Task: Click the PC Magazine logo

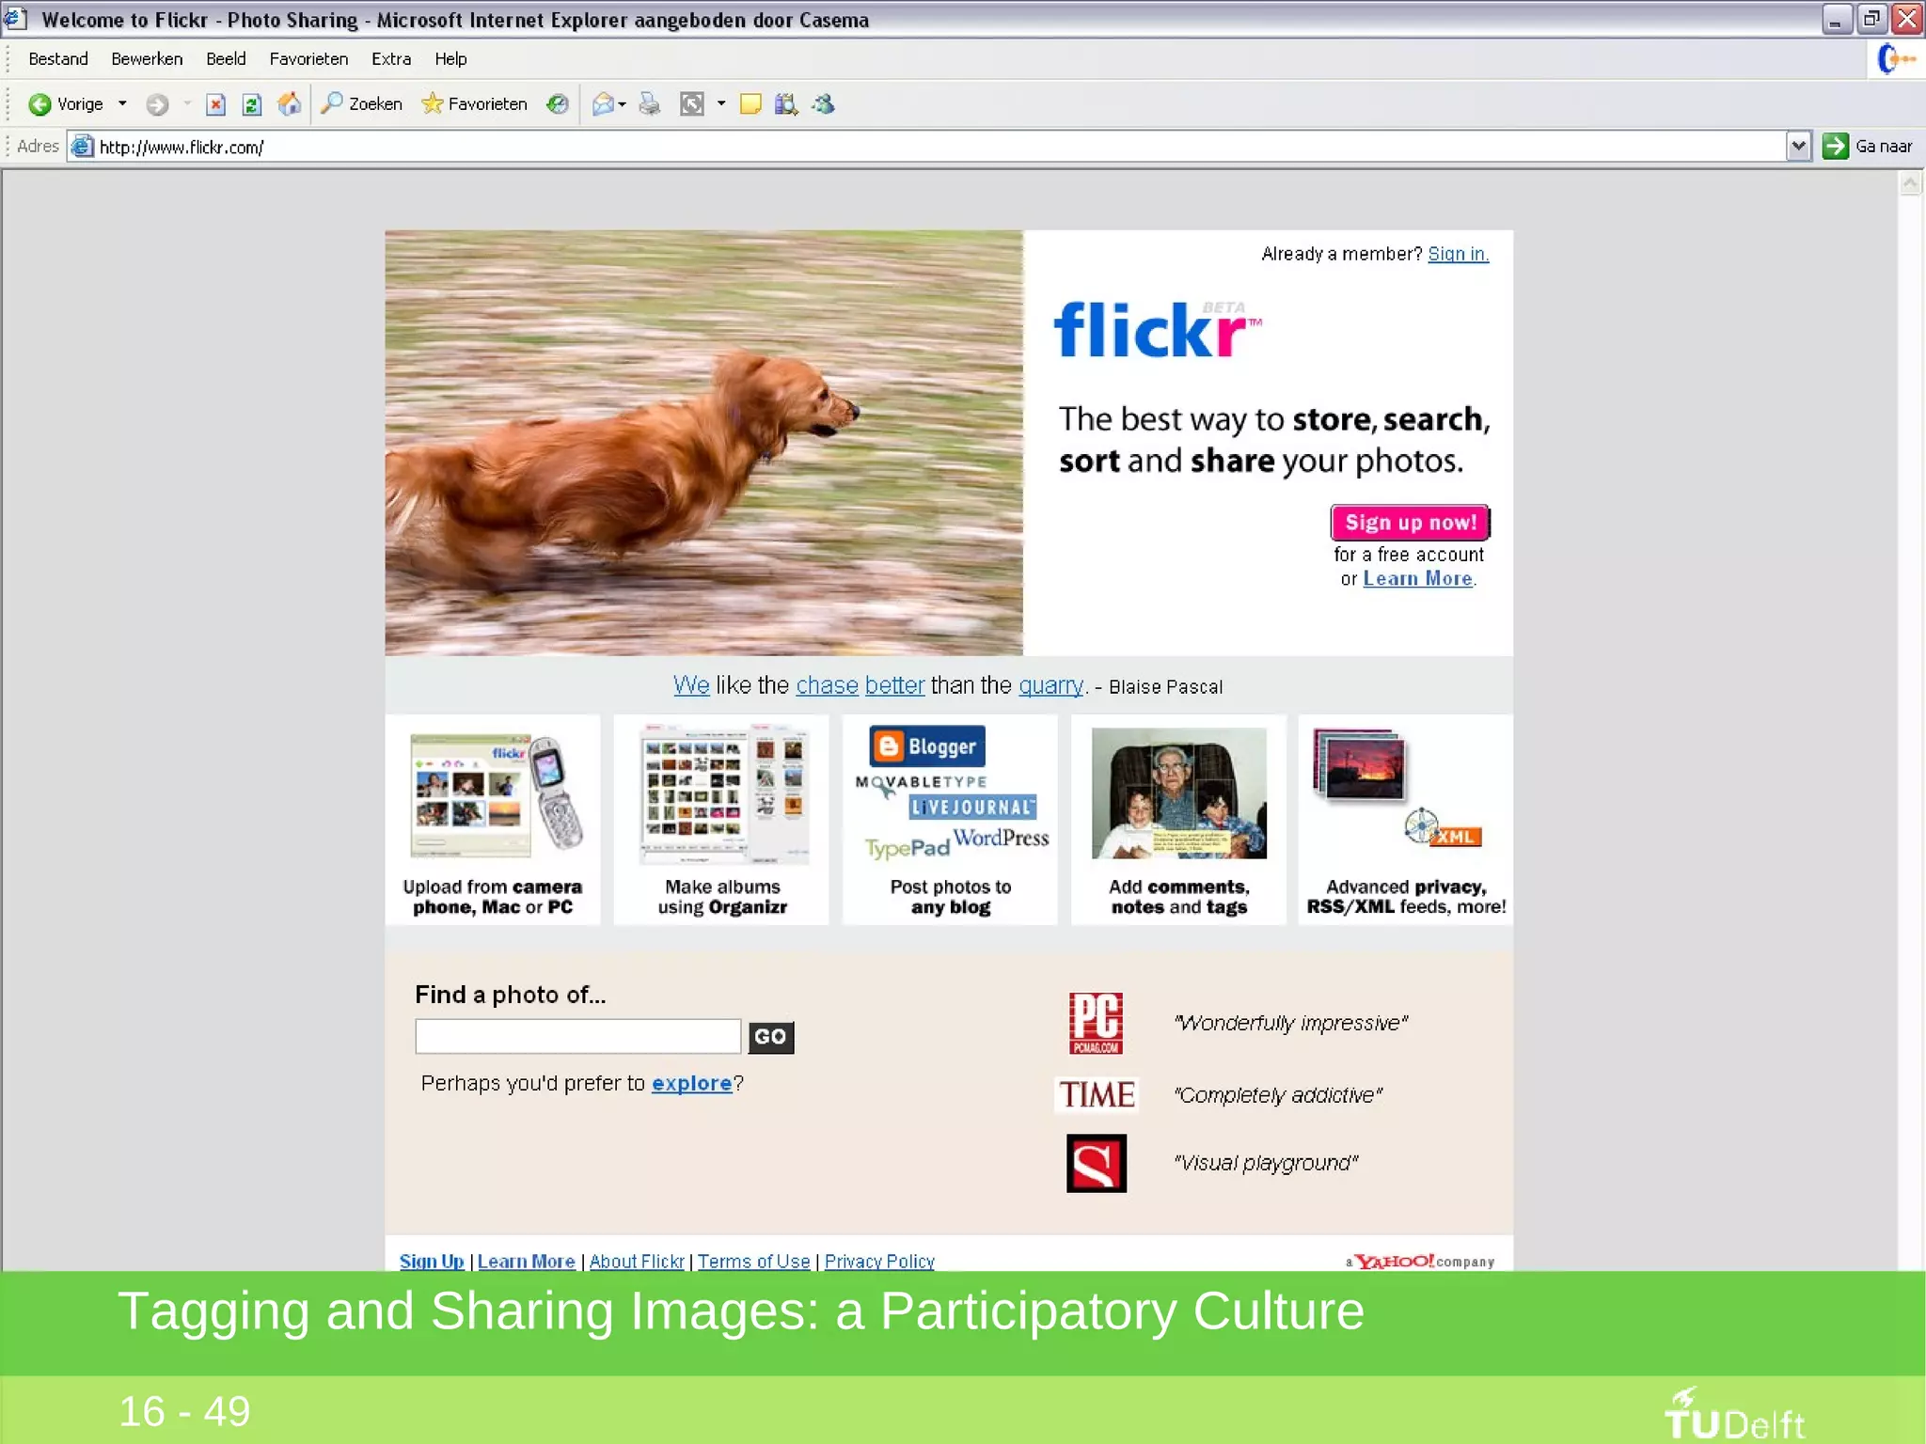Action: [x=1096, y=1023]
